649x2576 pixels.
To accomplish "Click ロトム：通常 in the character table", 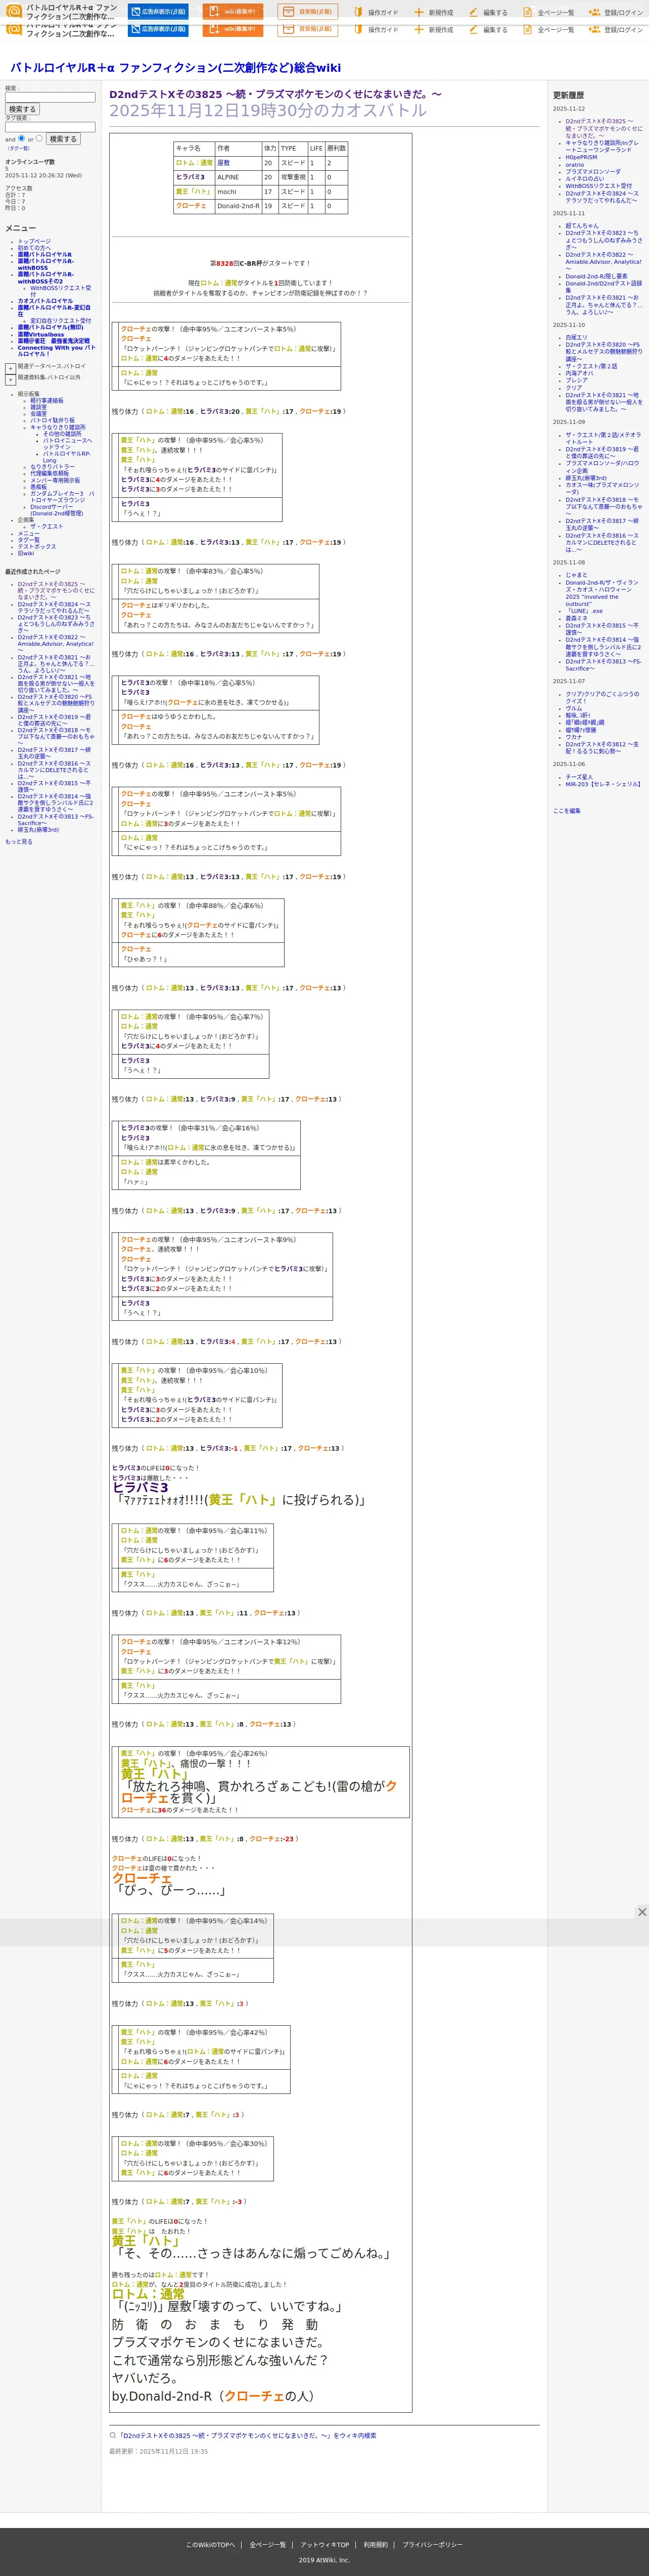I will point(194,163).
